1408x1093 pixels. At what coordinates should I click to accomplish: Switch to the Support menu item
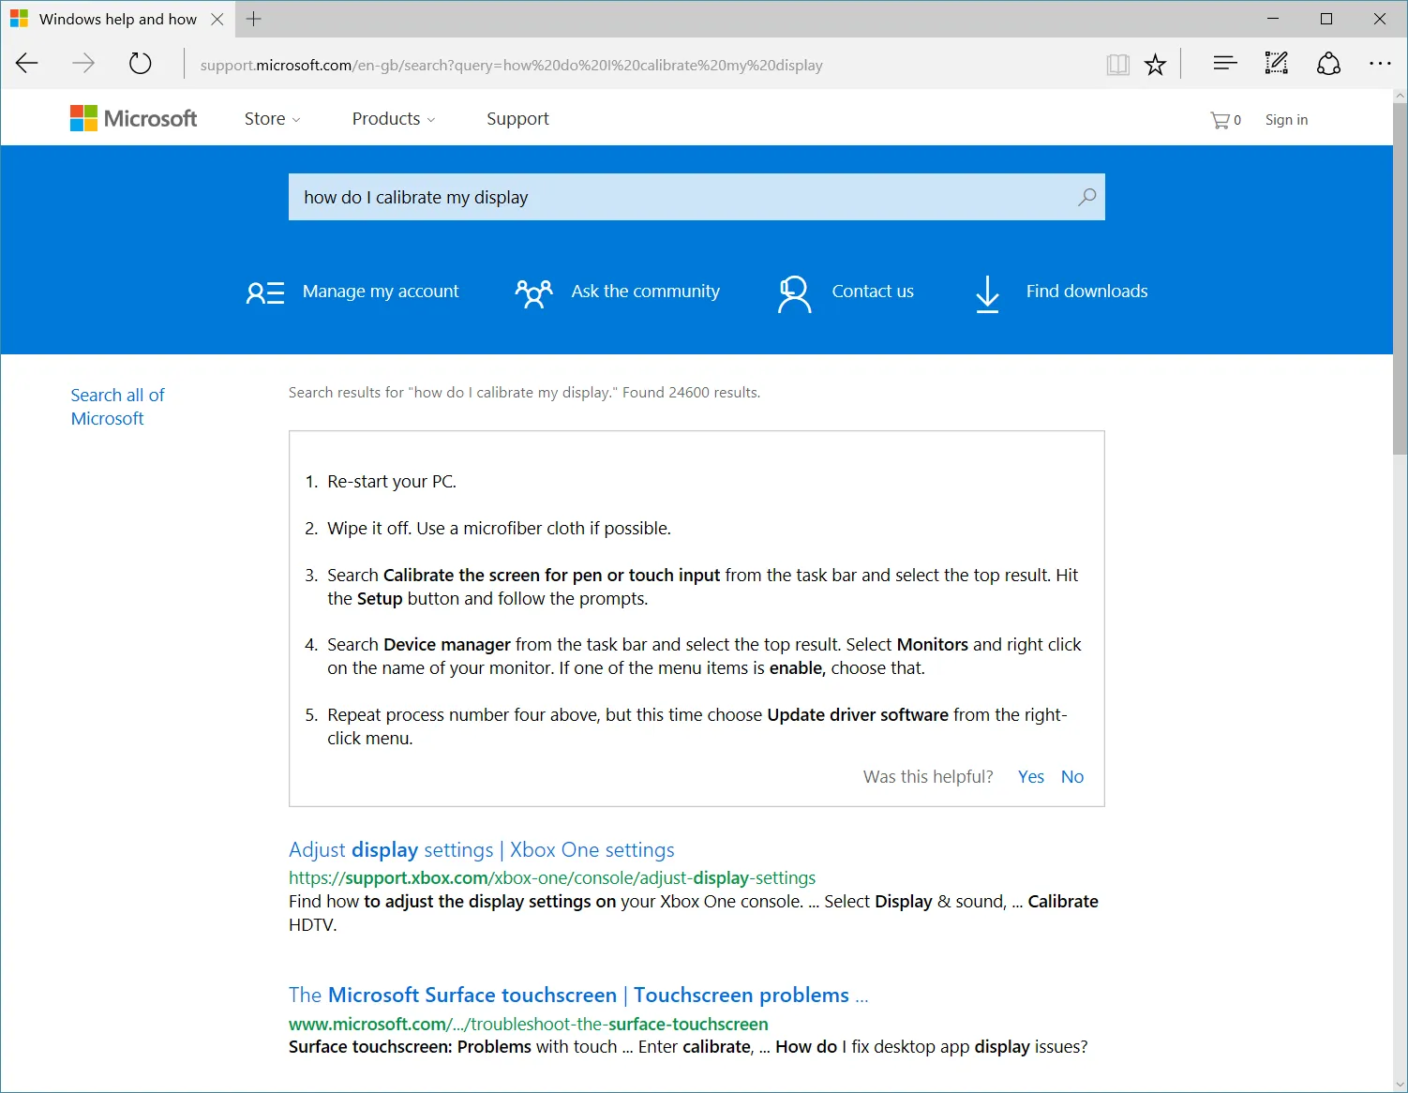517,119
